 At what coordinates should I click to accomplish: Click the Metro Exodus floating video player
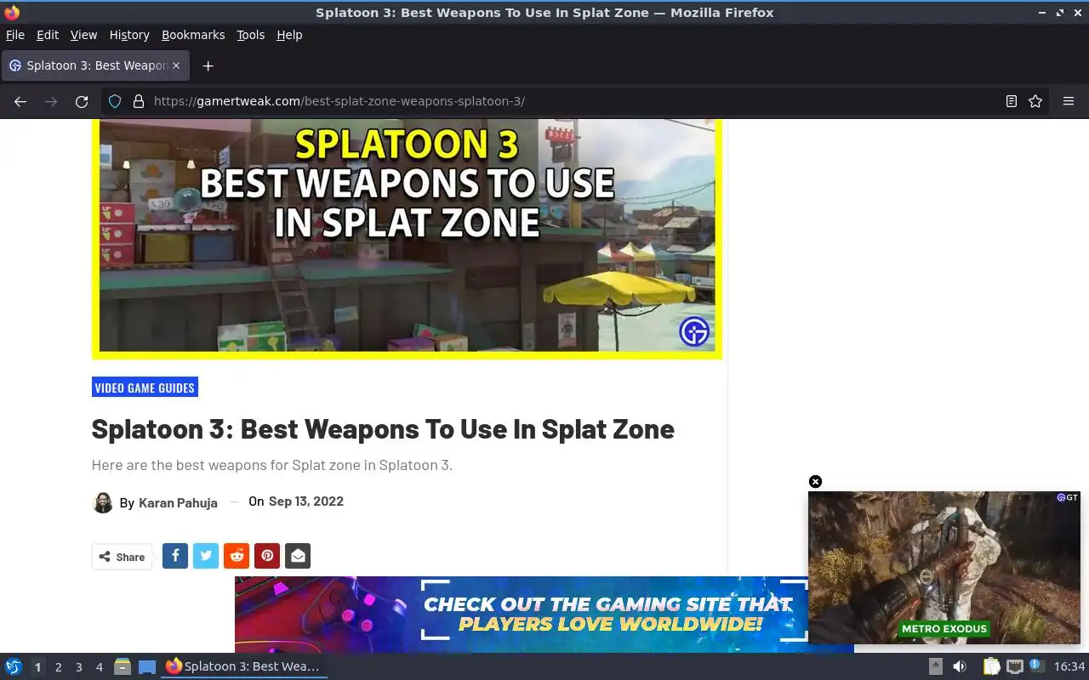(944, 568)
